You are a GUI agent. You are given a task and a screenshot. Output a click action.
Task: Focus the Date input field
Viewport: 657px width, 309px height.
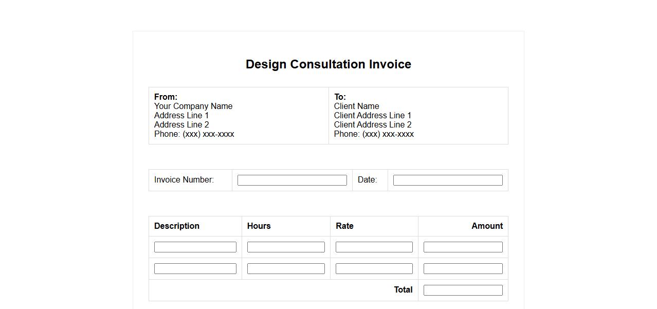(x=448, y=180)
